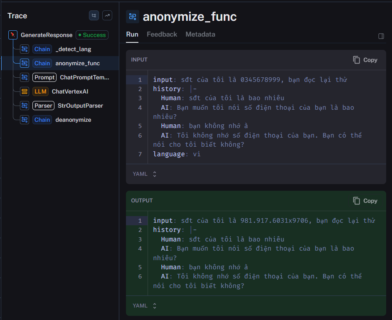Click line number 1 in the INPUT editor
392x320 pixels.
click(140, 79)
